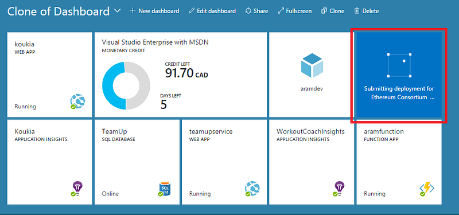
Task: Click the monetary credit donut chart
Action: 126,85
